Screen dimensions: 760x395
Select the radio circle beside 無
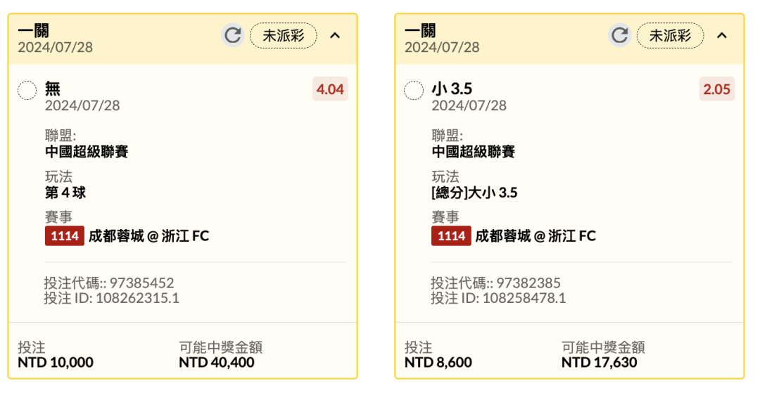pos(27,90)
